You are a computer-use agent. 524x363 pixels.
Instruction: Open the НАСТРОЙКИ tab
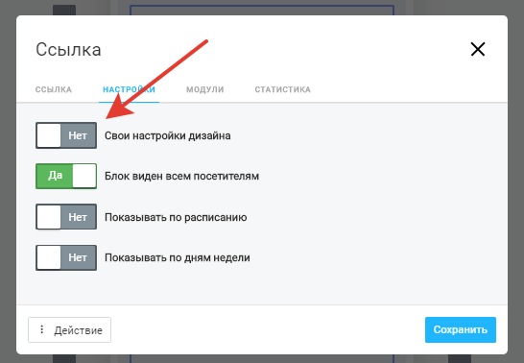tap(129, 89)
